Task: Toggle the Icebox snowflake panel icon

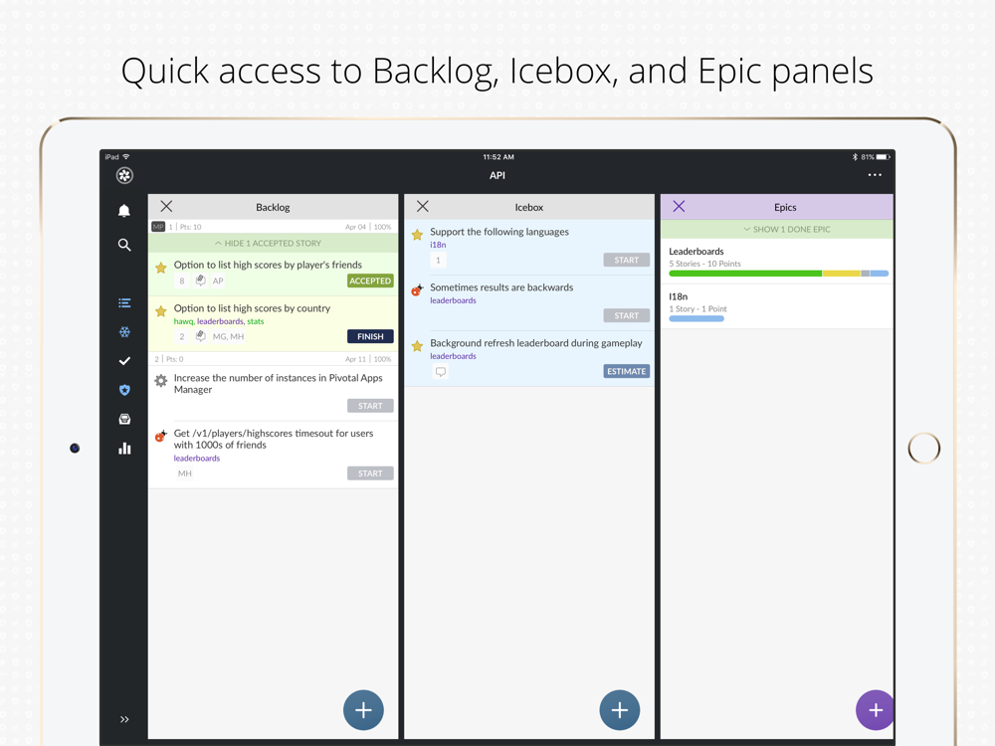Action: tap(124, 332)
